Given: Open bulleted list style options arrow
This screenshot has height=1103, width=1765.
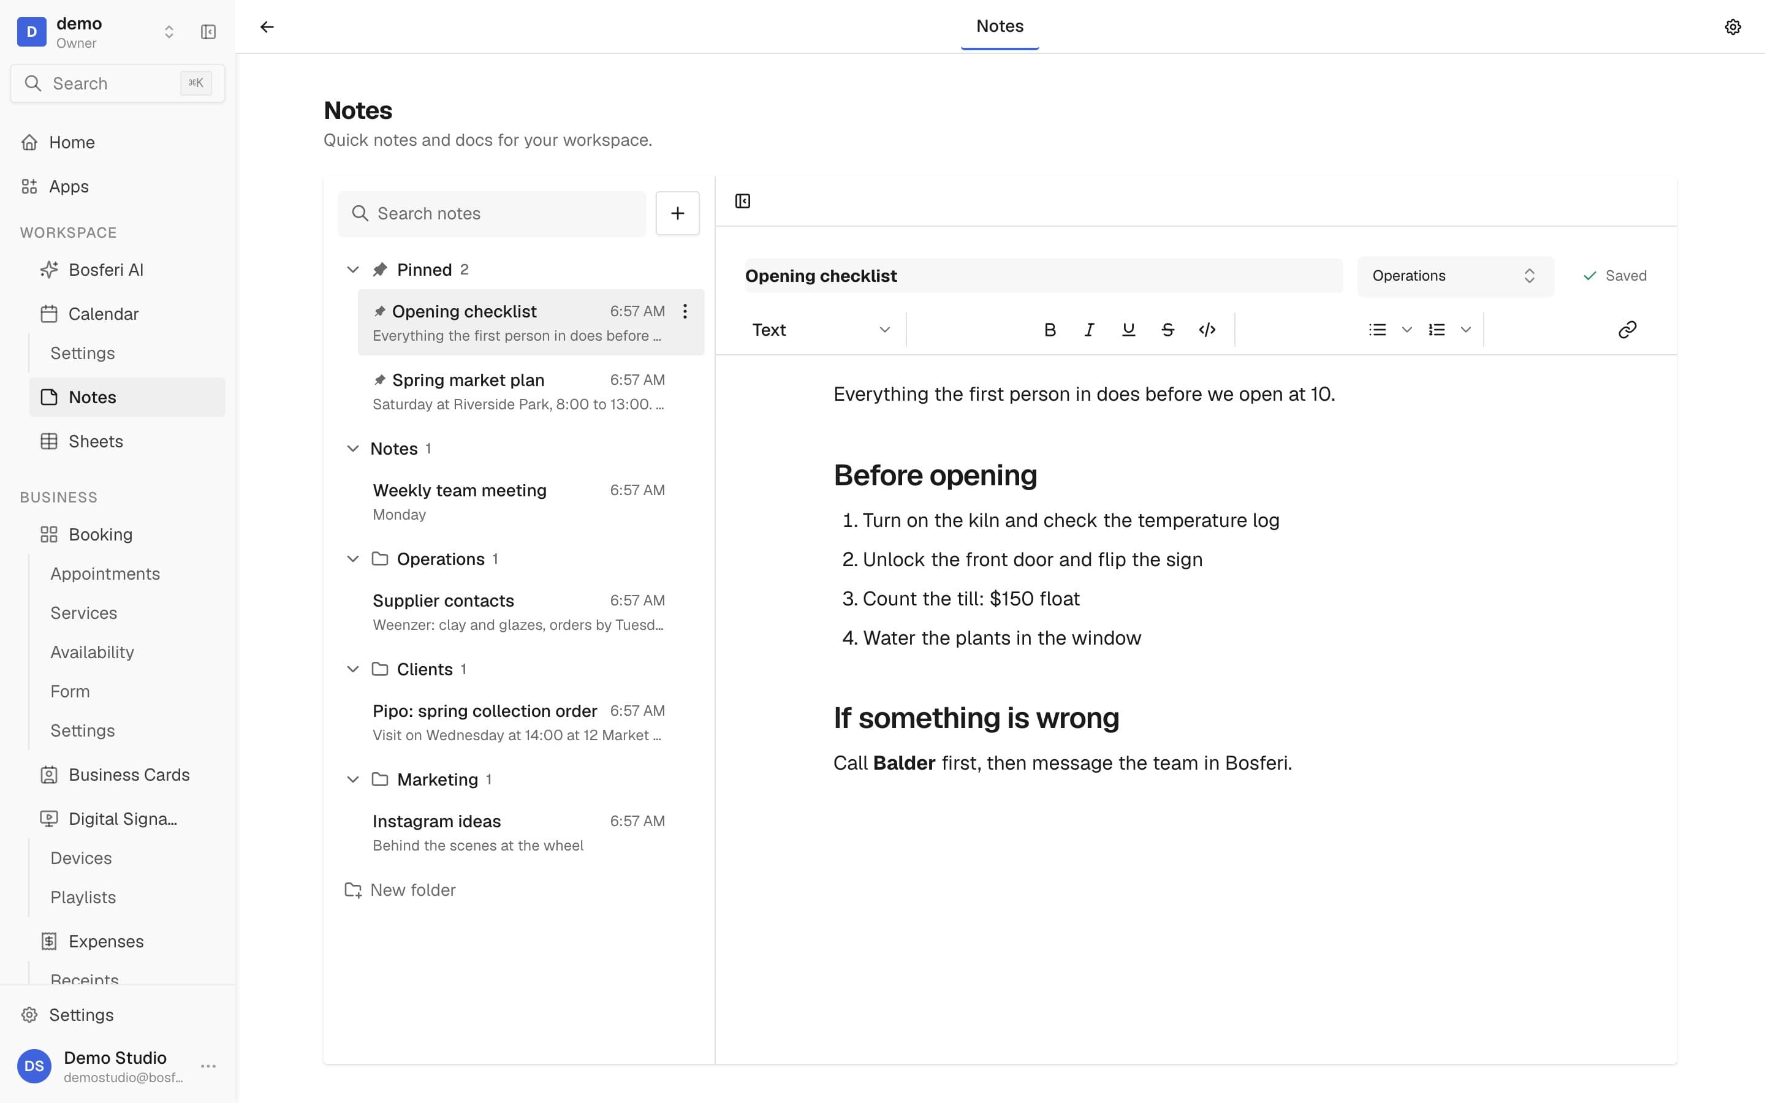Looking at the screenshot, I should coord(1407,330).
